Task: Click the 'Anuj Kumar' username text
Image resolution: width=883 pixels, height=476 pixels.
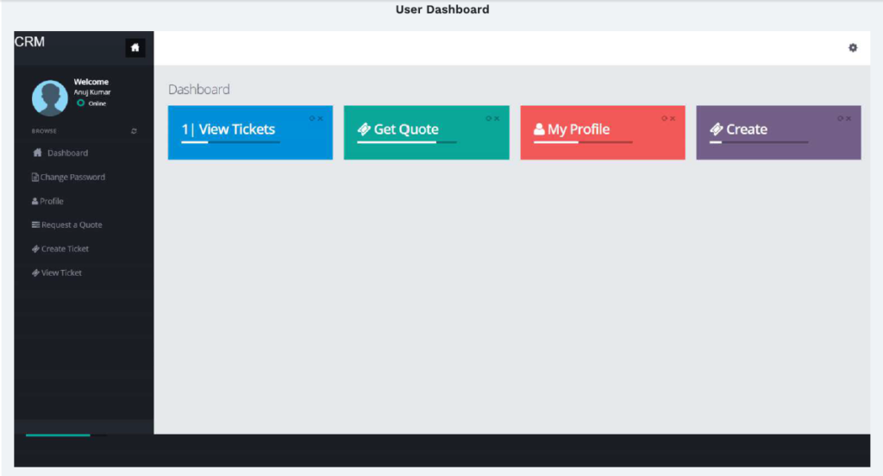Action: point(92,91)
